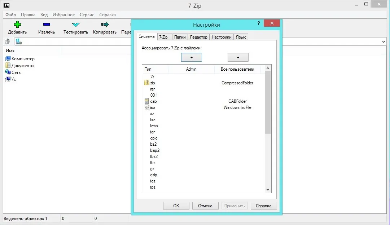Image resolution: width=390 pixels, height=225 pixels.
Task: Open the address bar dropdown arrow
Action: pos(384,42)
